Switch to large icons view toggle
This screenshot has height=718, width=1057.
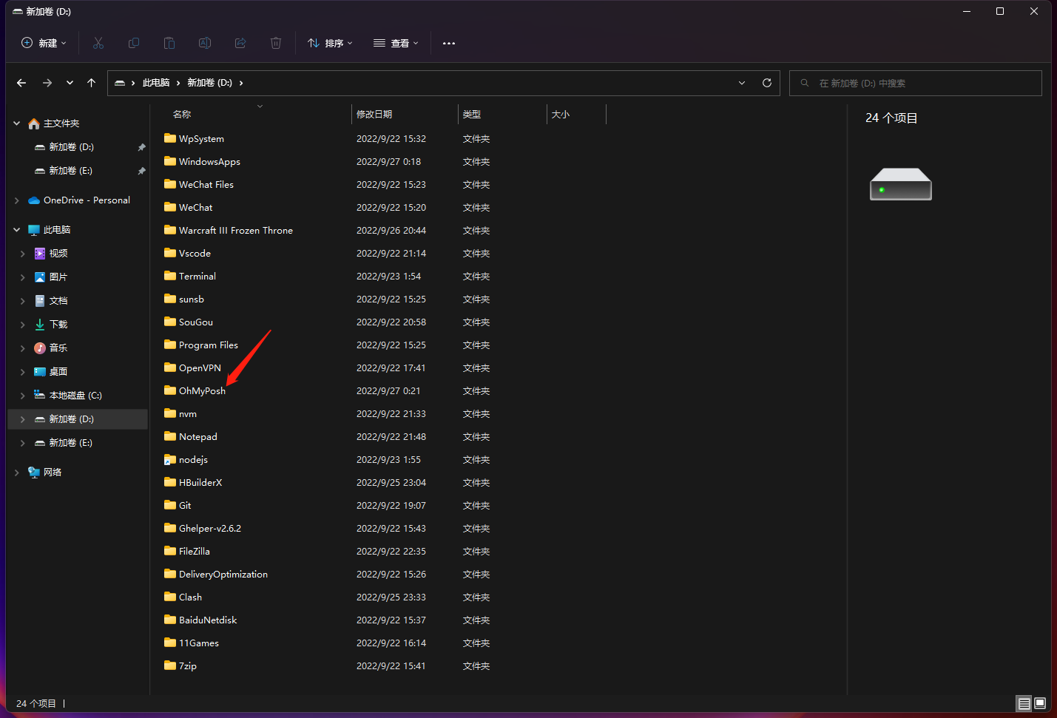tap(1040, 703)
